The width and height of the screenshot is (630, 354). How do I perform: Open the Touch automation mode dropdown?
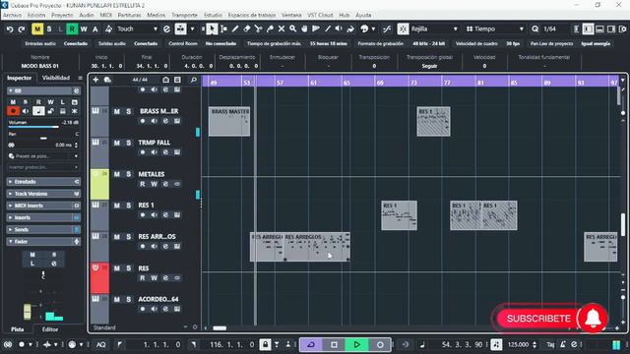[x=137, y=29]
